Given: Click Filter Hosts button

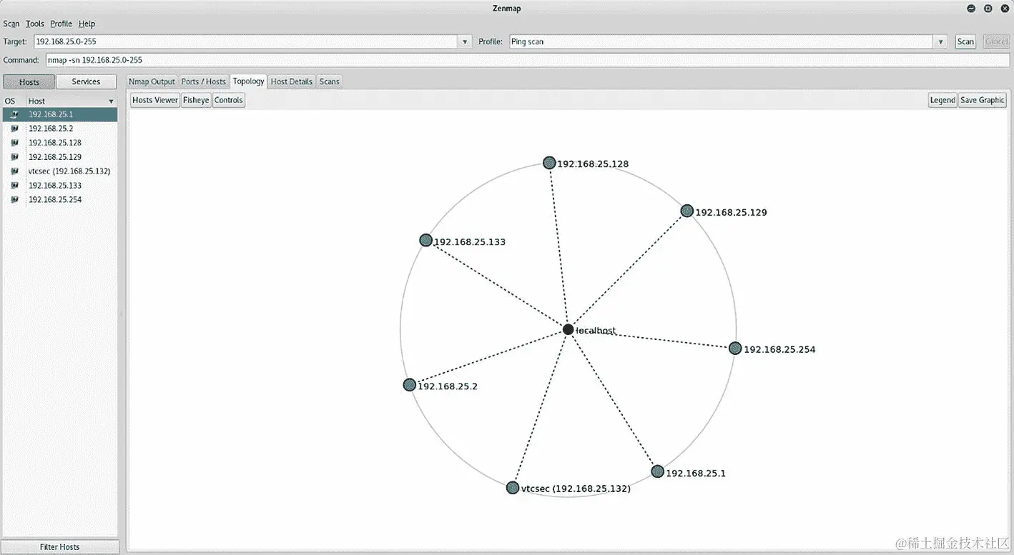Looking at the screenshot, I should [60, 546].
